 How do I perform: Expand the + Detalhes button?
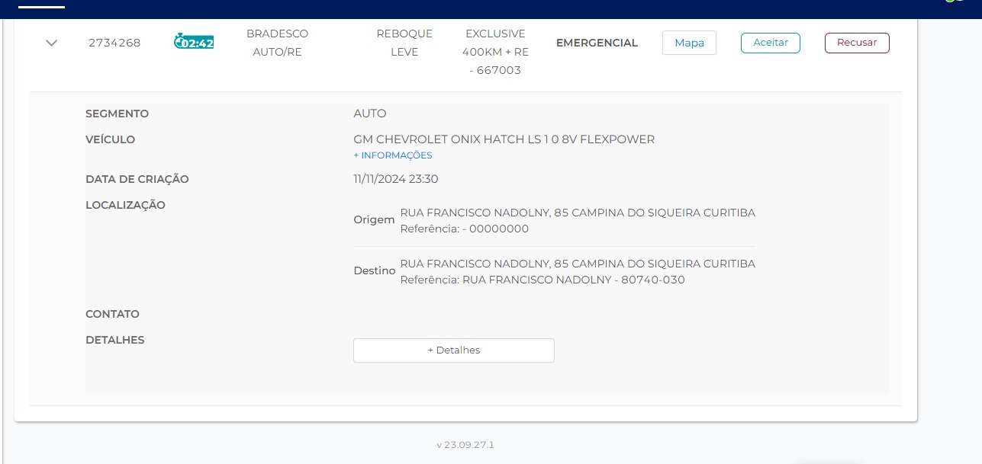[454, 350]
